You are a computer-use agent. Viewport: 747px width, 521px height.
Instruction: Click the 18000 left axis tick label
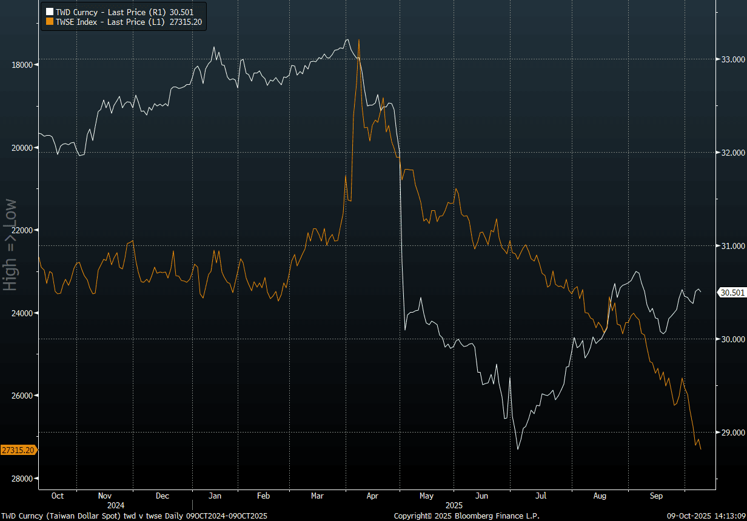click(x=23, y=65)
